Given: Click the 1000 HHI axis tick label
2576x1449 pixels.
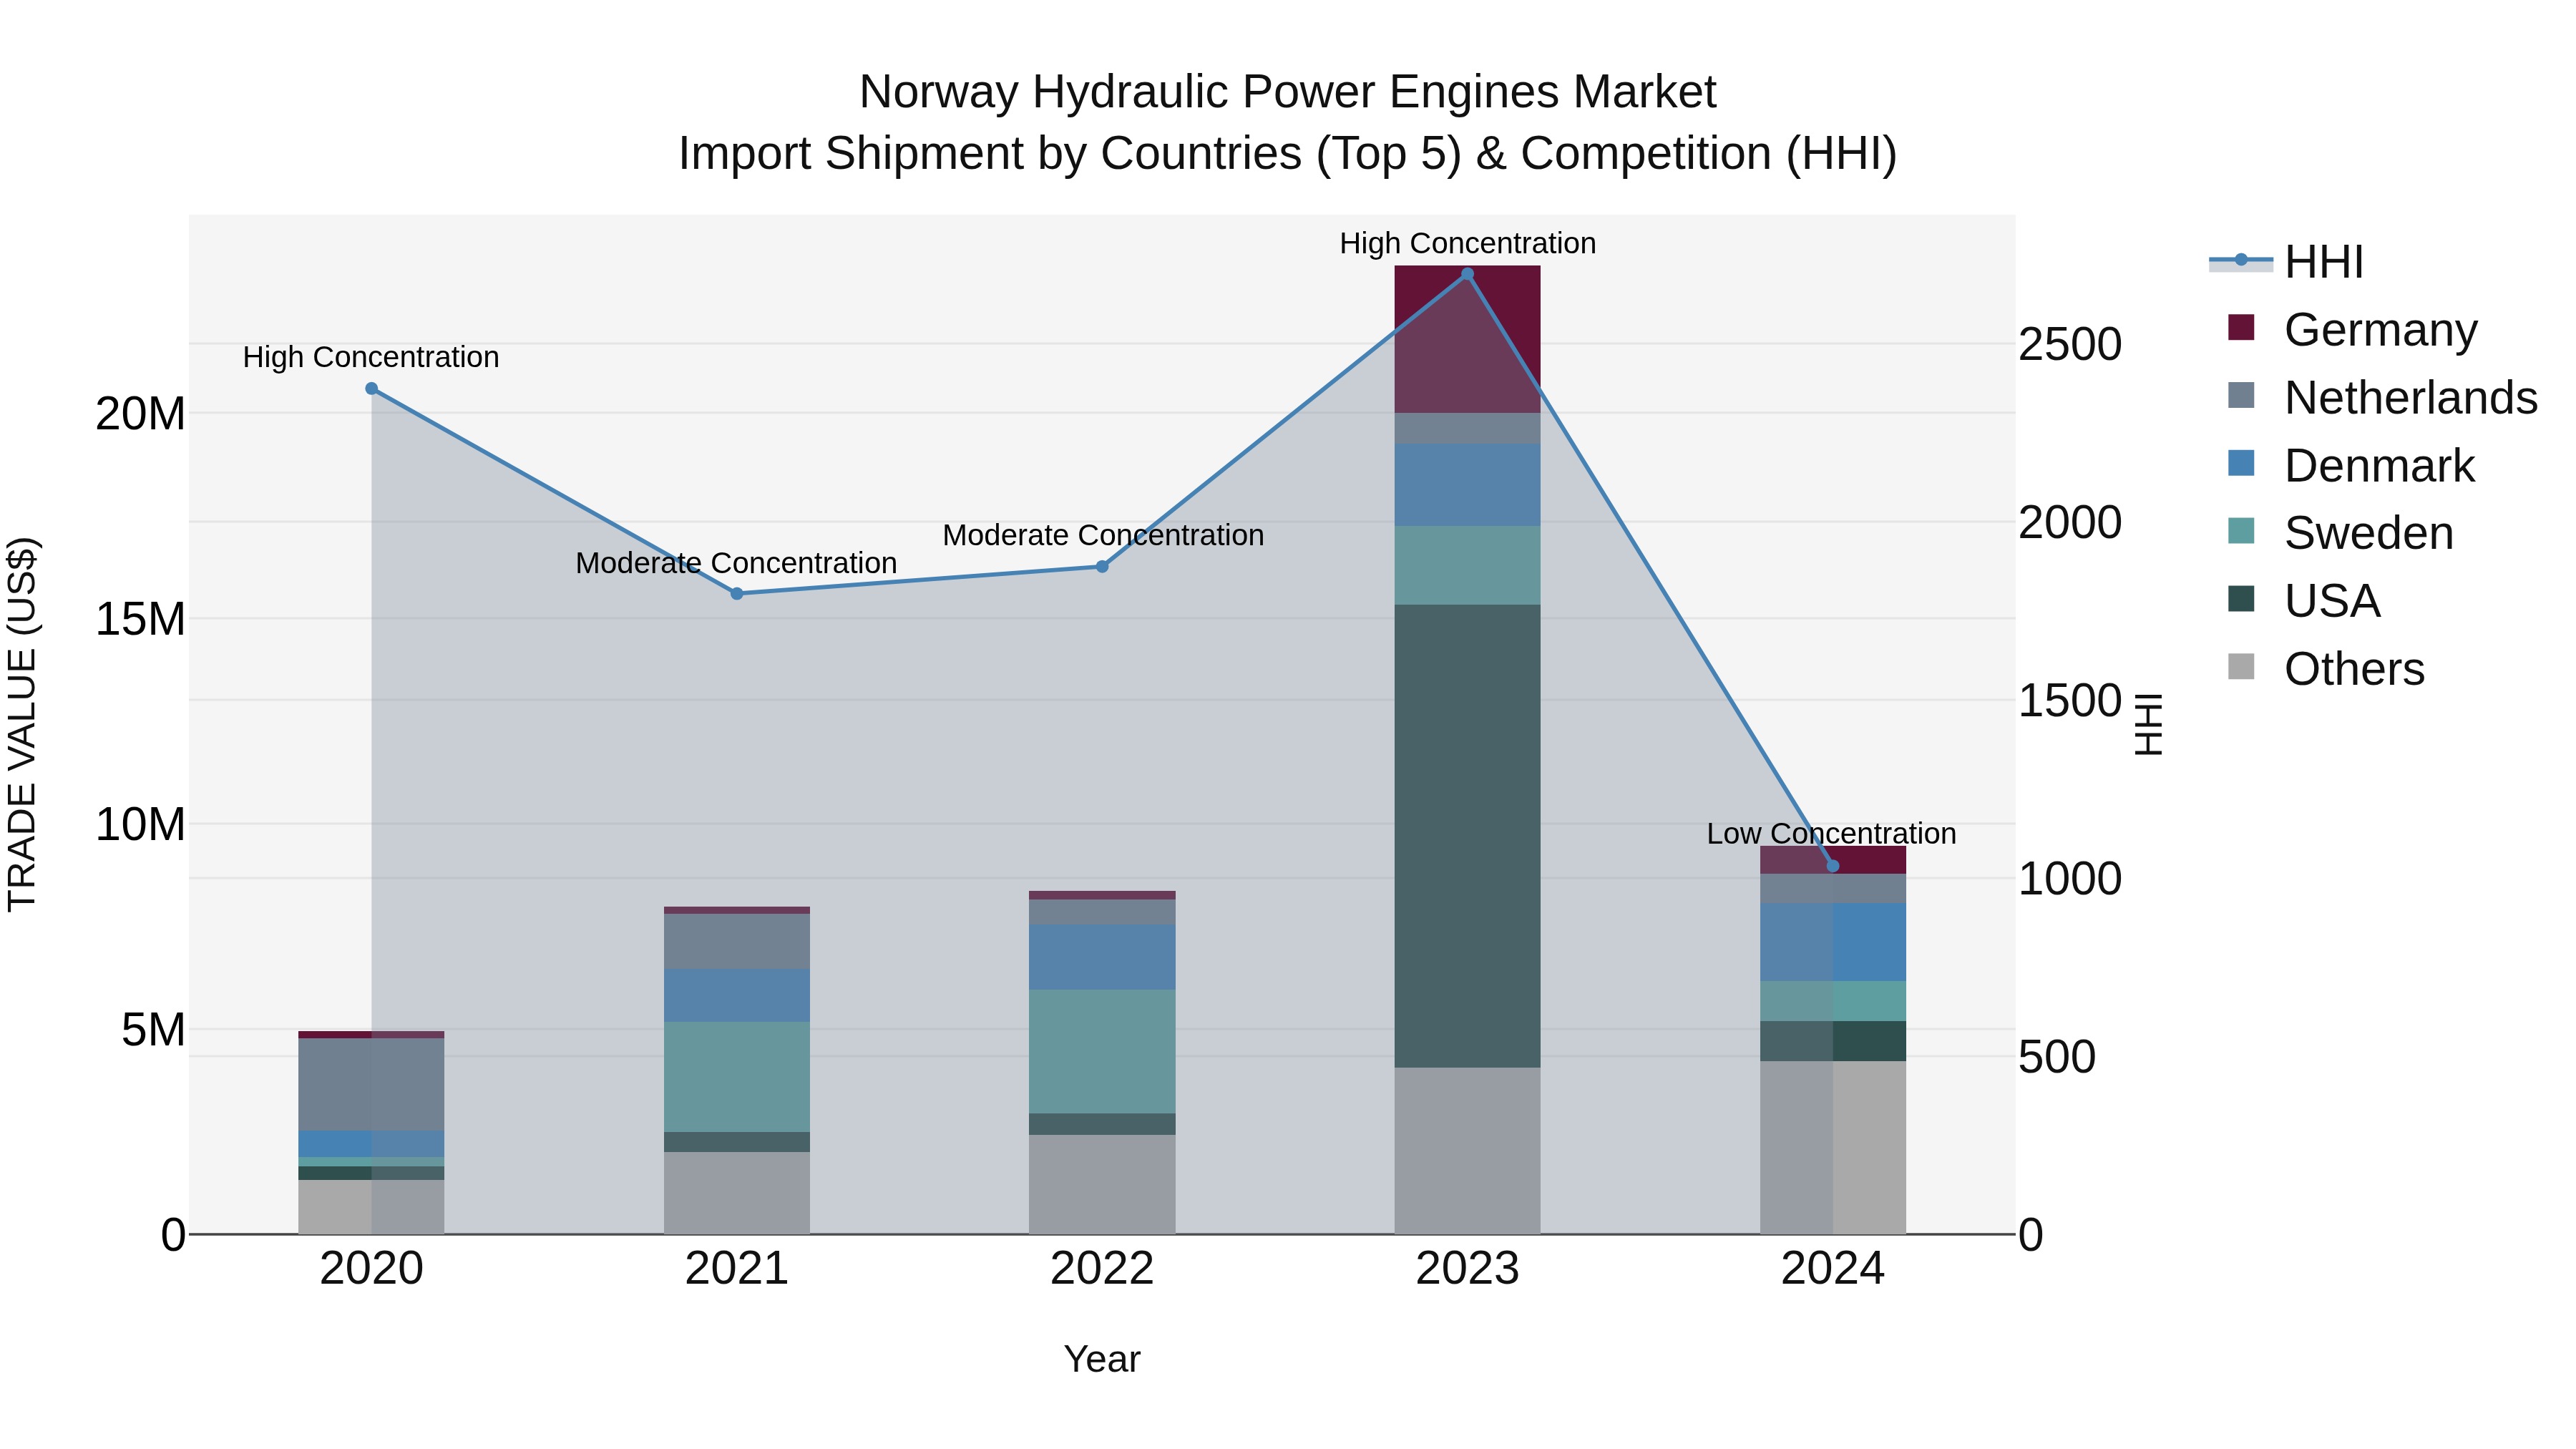Looking at the screenshot, I should coord(2070,879).
